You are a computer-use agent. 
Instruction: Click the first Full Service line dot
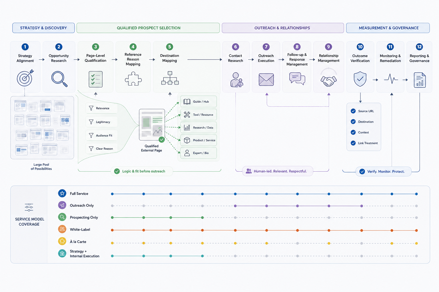(112, 194)
